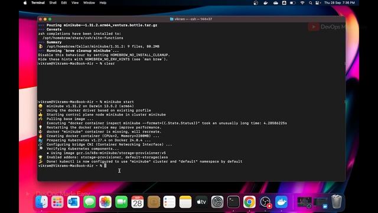The width and height of the screenshot is (378, 213).
Task: Open System Settings from the Dock
Action: point(217,202)
